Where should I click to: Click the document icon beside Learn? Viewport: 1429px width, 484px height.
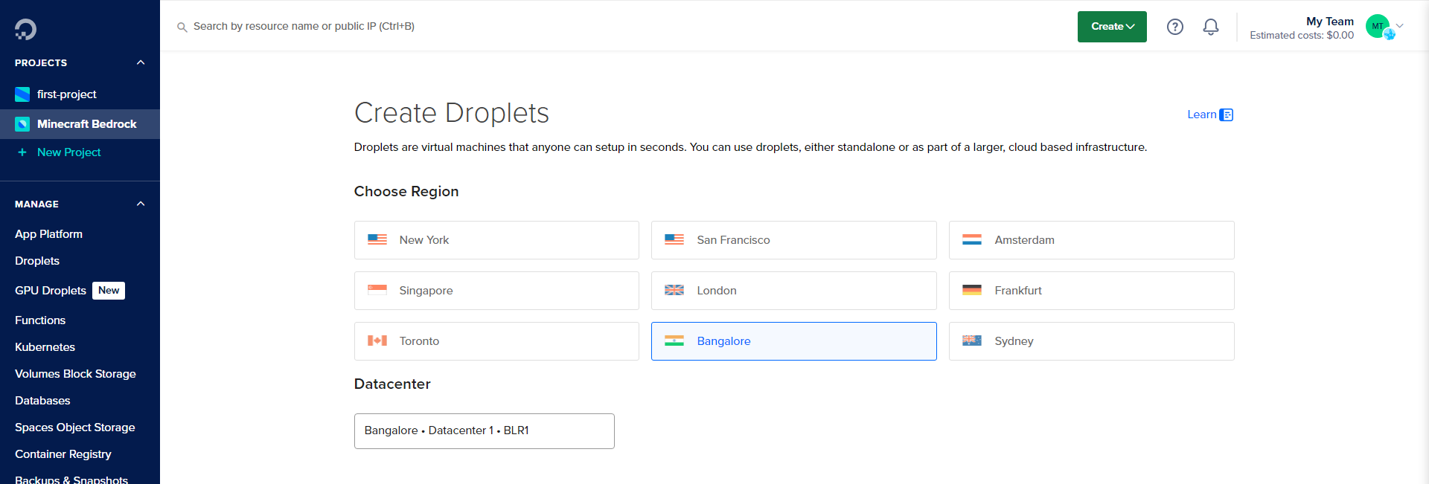[1227, 114]
